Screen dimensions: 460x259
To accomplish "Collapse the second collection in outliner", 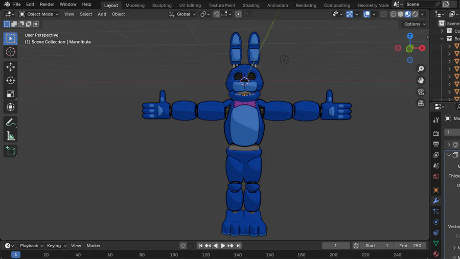I will 442,38.
